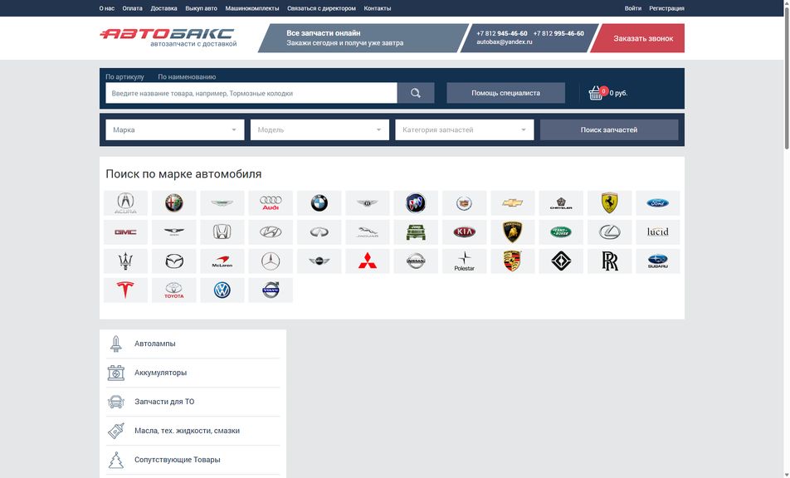Open the Категория запчастей dropdown
Screen dimensions: 790x478
click(x=465, y=130)
